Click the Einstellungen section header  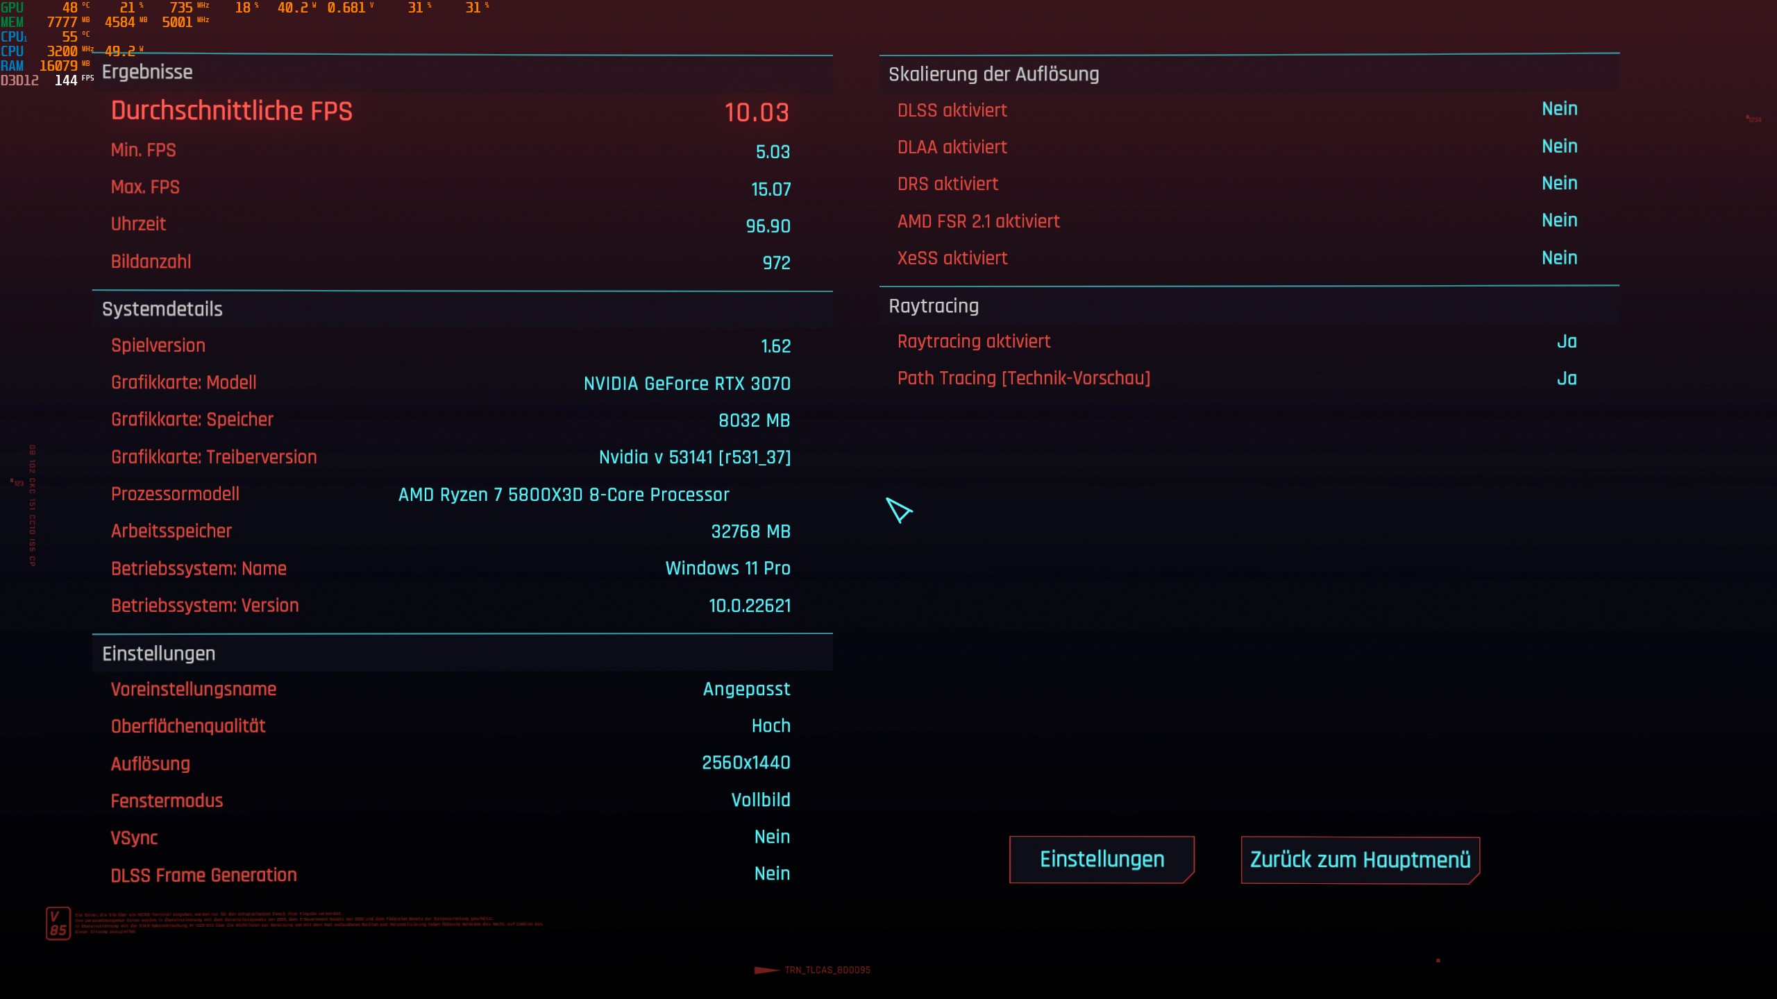158,654
